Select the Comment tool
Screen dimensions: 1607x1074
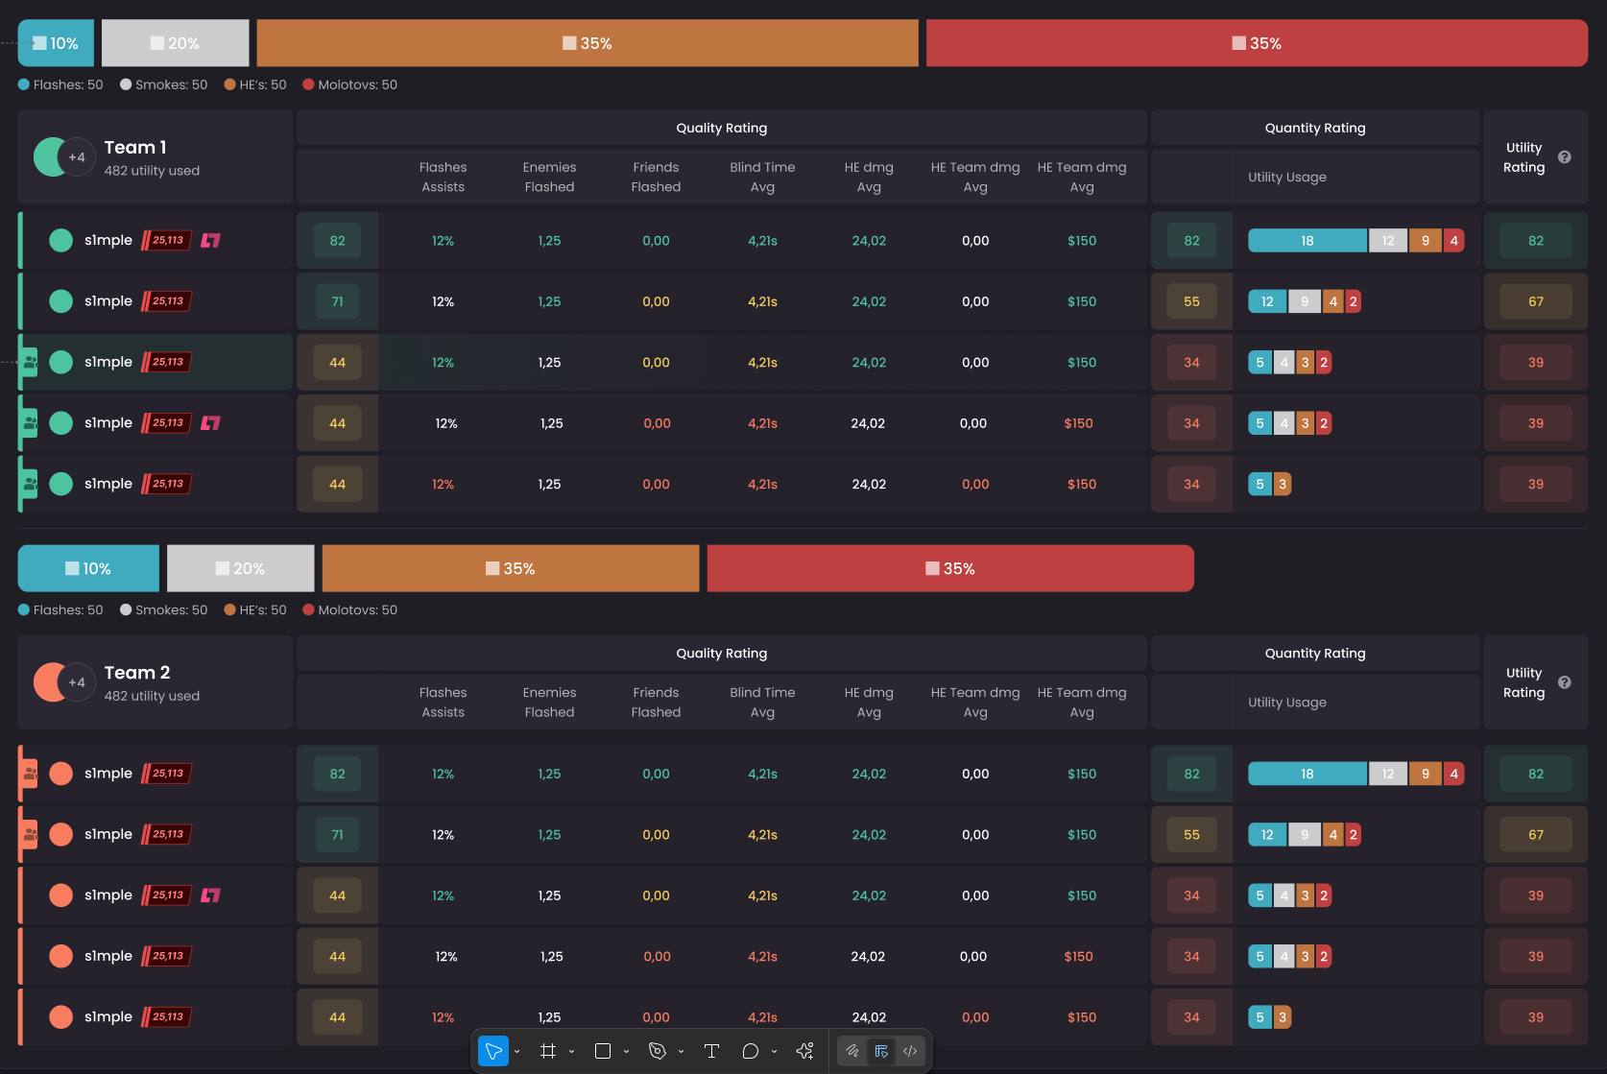(x=751, y=1051)
